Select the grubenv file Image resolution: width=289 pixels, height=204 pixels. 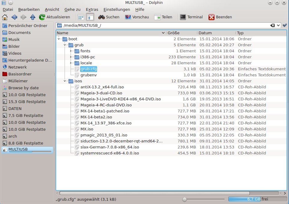coord(88,75)
